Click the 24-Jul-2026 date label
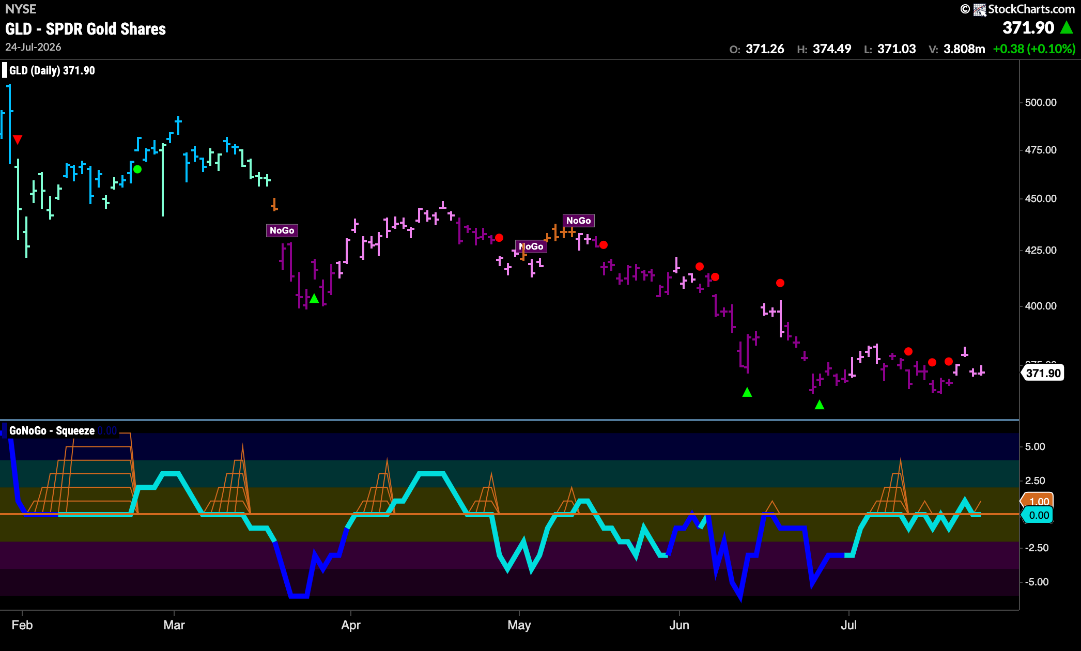1081x651 pixels. (33, 47)
